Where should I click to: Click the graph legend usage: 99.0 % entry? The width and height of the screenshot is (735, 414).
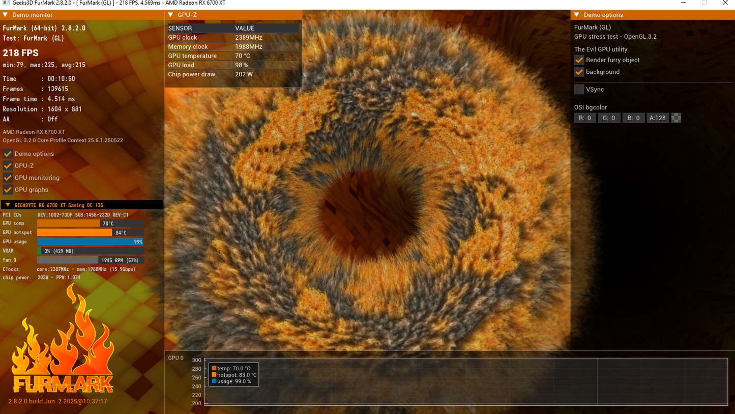click(231, 381)
